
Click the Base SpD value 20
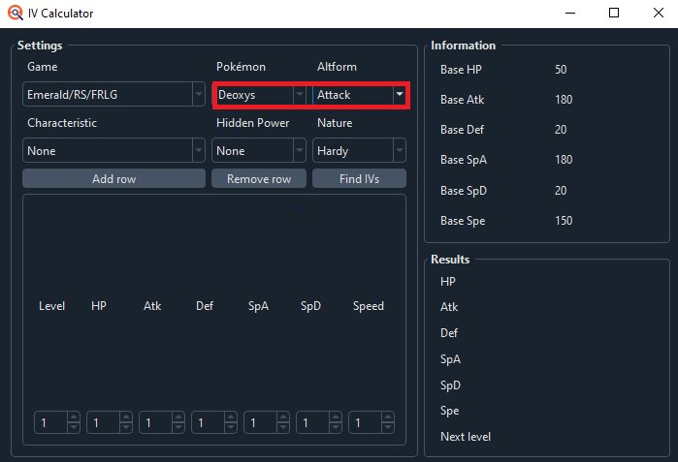click(561, 191)
